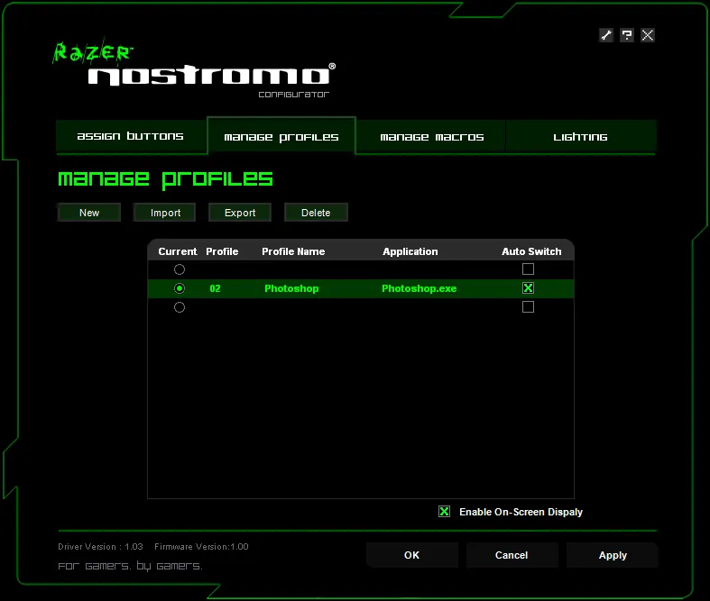Toggle Enable On-Screen Display checkbox

[x=444, y=512]
